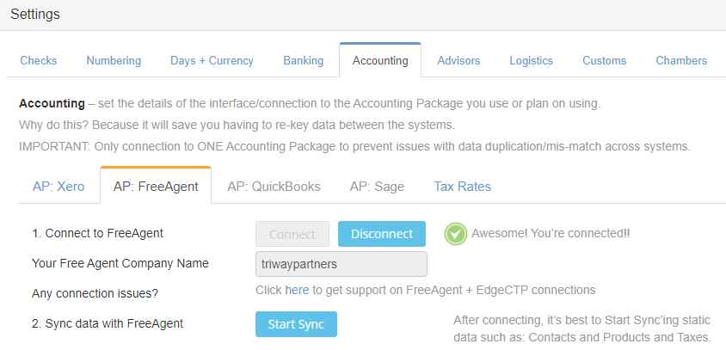Viewport: 726px width, 350px height.
Task: Click the greyed-out Connect button
Action: pyautogui.click(x=292, y=234)
